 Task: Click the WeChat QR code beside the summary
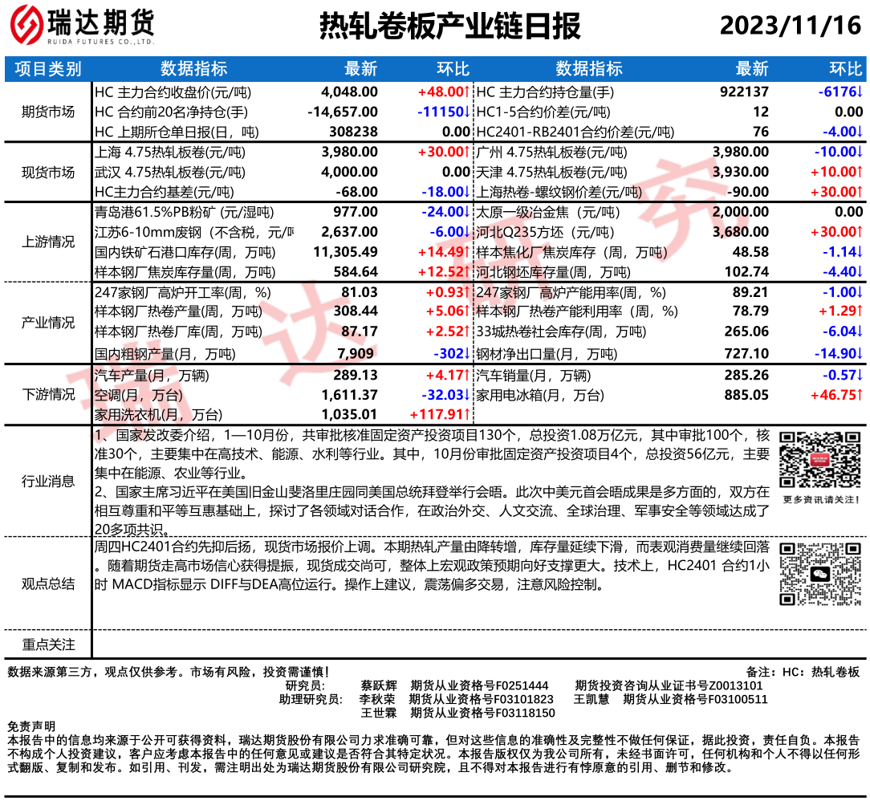point(817,574)
